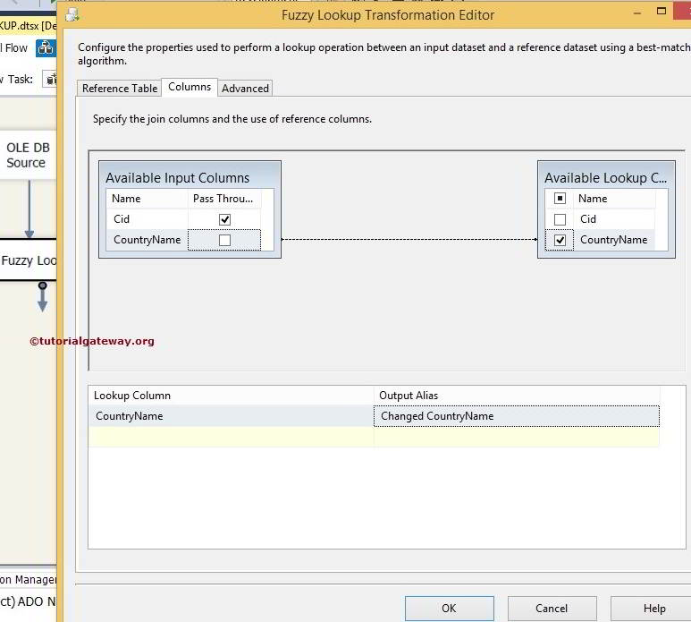
Task: Select the Columns tab
Action: pyautogui.click(x=190, y=87)
